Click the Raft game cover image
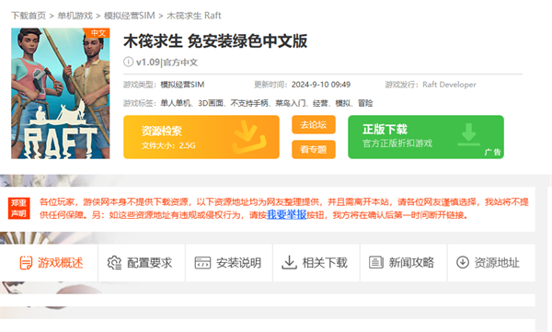Screen dimensions: 552x332 click(x=61, y=93)
